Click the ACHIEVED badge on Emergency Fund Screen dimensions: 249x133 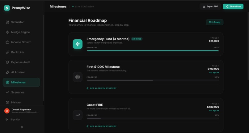coord(137,39)
